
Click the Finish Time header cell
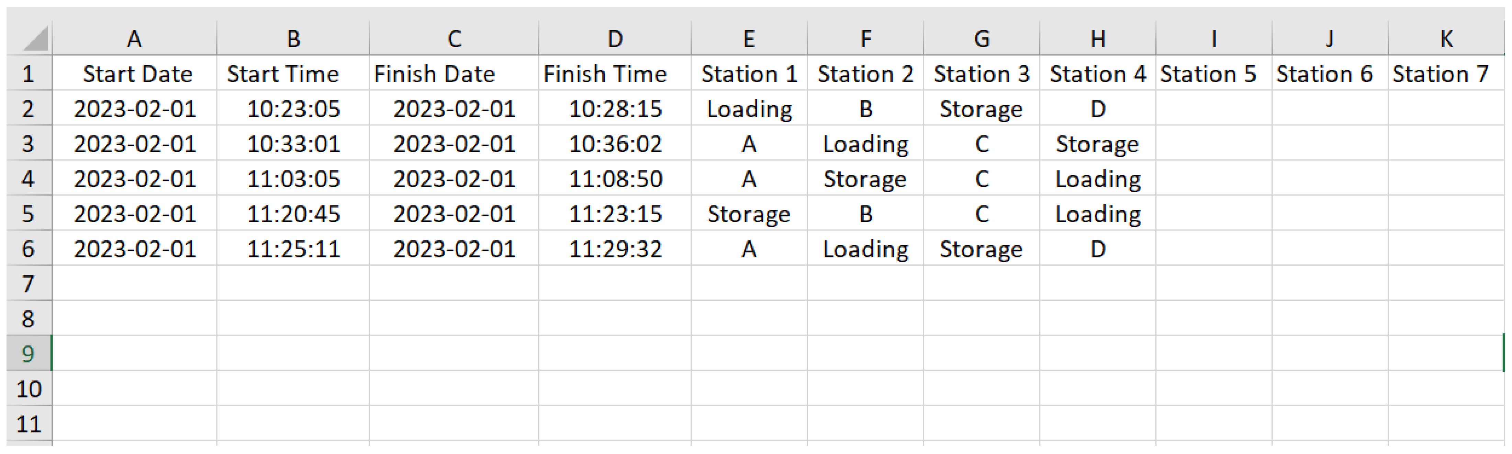click(605, 74)
